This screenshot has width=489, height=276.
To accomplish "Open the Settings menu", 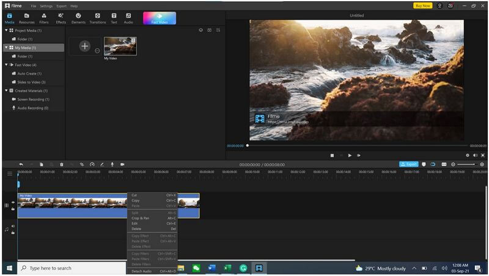I will pyautogui.click(x=46, y=6).
